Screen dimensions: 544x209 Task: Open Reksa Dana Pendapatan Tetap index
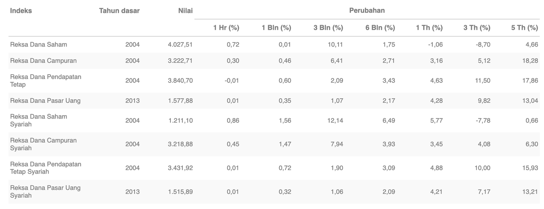pos(46,81)
